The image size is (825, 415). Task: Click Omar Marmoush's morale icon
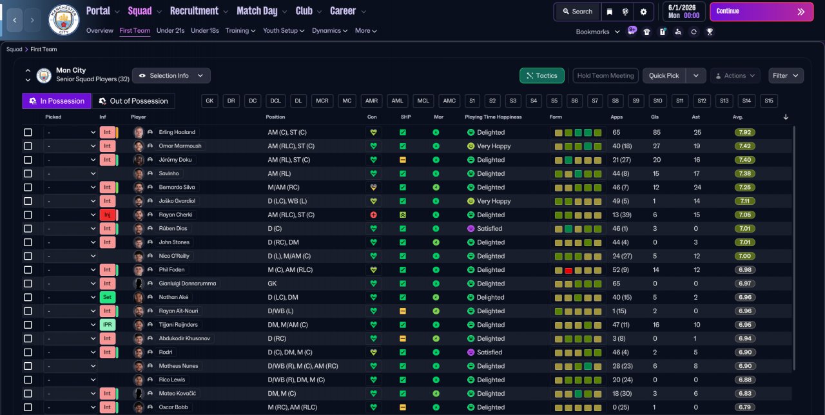coord(436,146)
